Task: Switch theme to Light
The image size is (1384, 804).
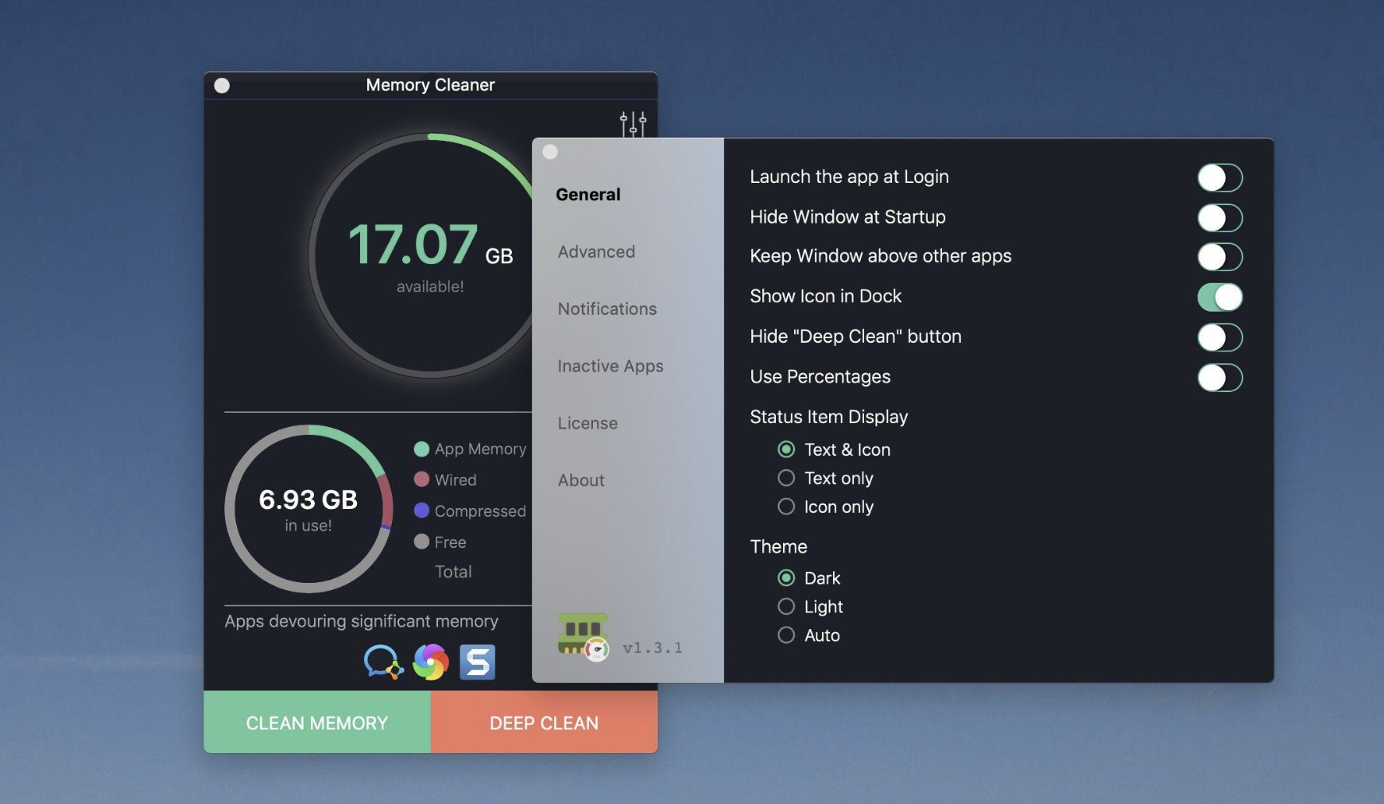Action: (x=786, y=606)
